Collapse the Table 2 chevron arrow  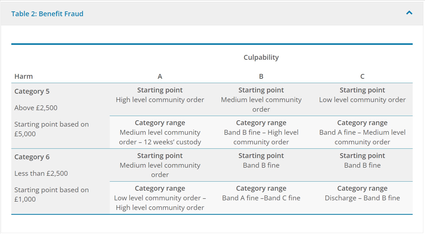409,13
